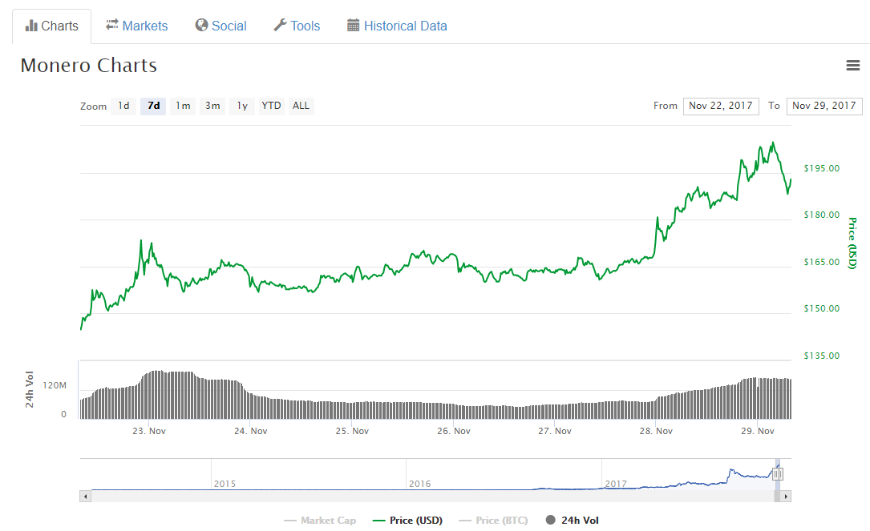Click the 23. Nov axis label
870x531 pixels.
(x=148, y=431)
